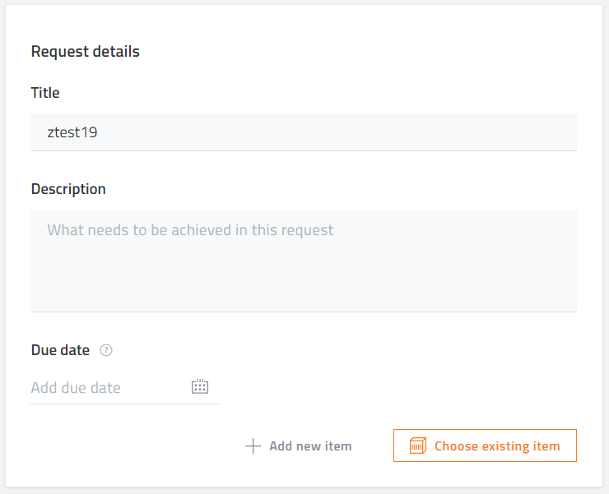Click the Due date label

tap(60, 350)
